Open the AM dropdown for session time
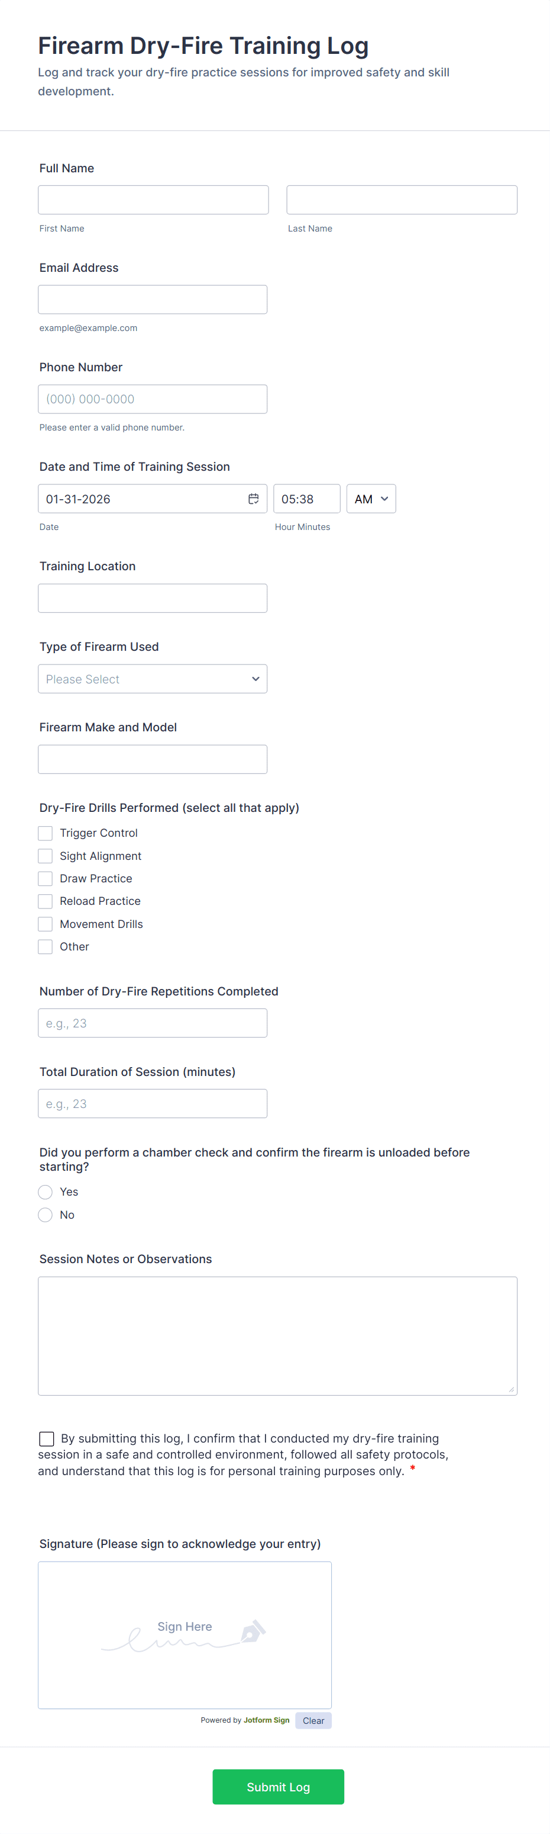This screenshot has width=550, height=1834. pyautogui.click(x=370, y=499)
